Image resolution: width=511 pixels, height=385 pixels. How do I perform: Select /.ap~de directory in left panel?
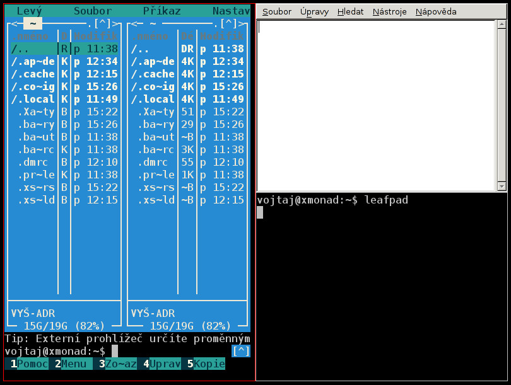pos(64,61)
